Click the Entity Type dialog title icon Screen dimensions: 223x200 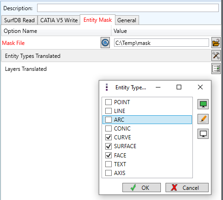(107, 87)
